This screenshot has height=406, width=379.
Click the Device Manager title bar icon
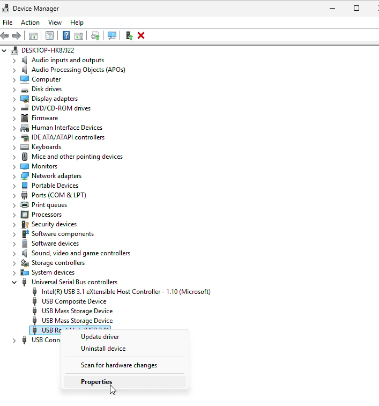(x=6, y=8)
